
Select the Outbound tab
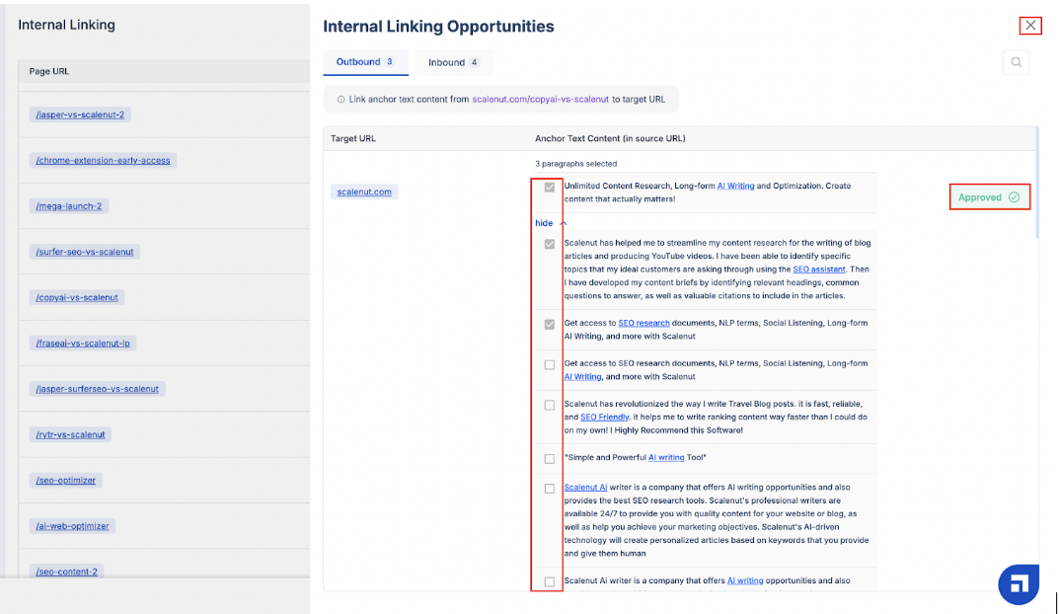(364, 62)
